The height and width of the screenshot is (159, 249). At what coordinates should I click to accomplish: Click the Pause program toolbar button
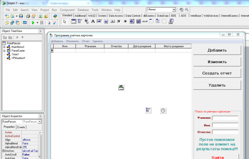(42, 23)
